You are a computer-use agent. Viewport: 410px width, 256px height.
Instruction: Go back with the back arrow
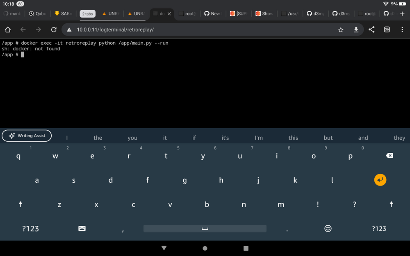click(23, 29)
